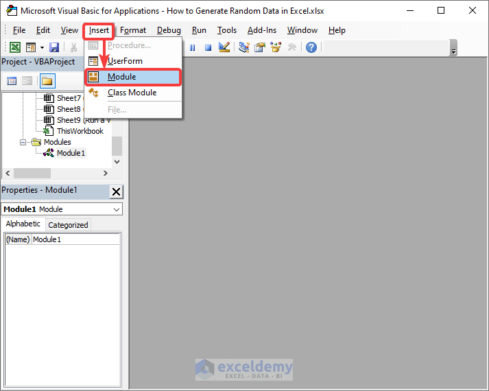
Task: Close the Properties - Module1 panel
Action: 117,192
